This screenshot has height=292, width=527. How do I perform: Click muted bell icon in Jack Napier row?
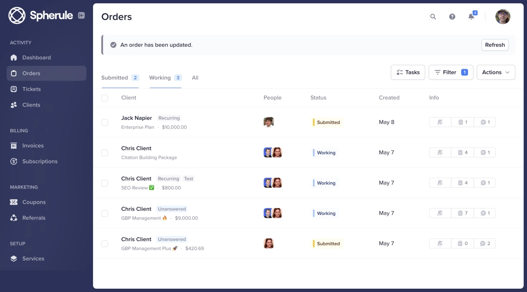[440, 122]
